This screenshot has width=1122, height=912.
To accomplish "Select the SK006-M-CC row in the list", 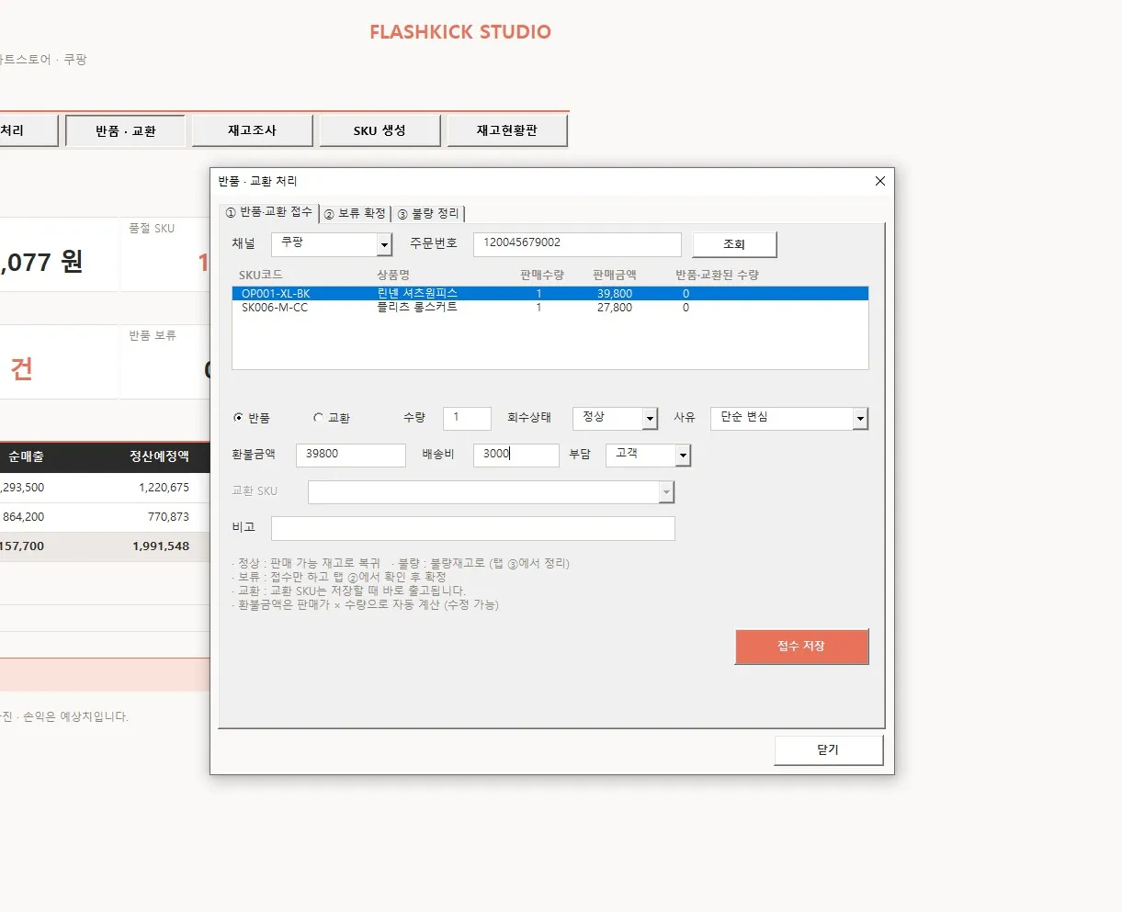I will click(550, 308).
